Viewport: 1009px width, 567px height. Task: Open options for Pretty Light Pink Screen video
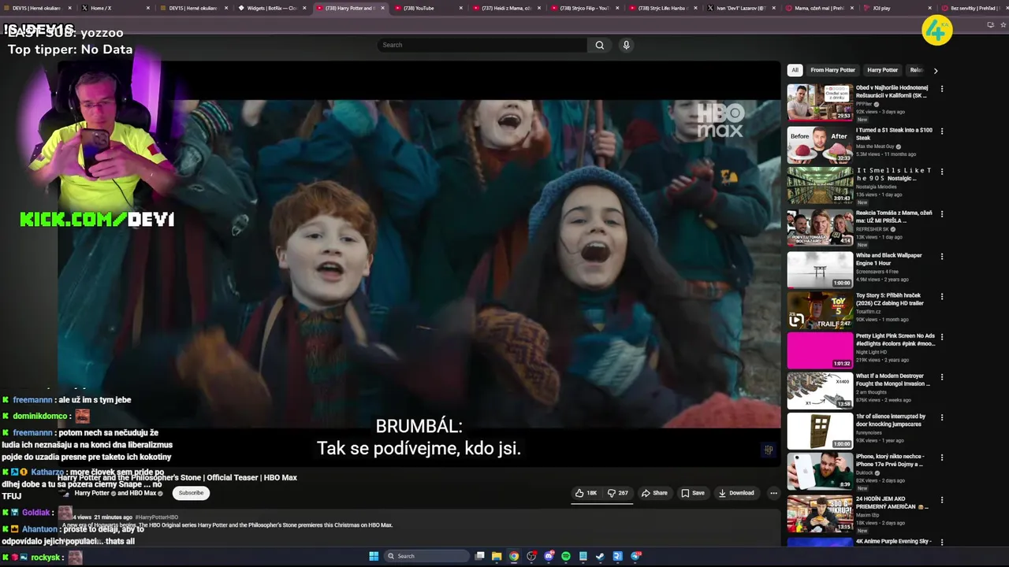(x=941, y=337)
